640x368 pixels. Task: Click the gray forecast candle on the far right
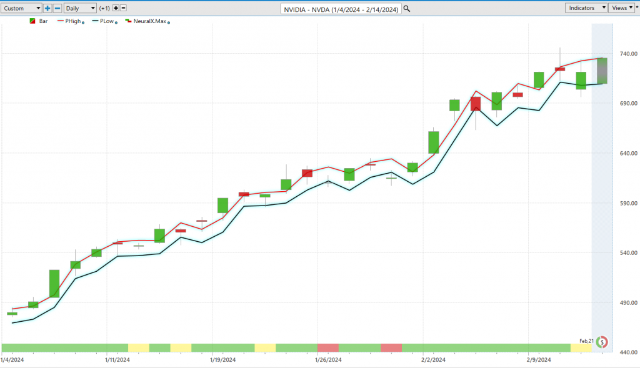(x=602, y=71)
